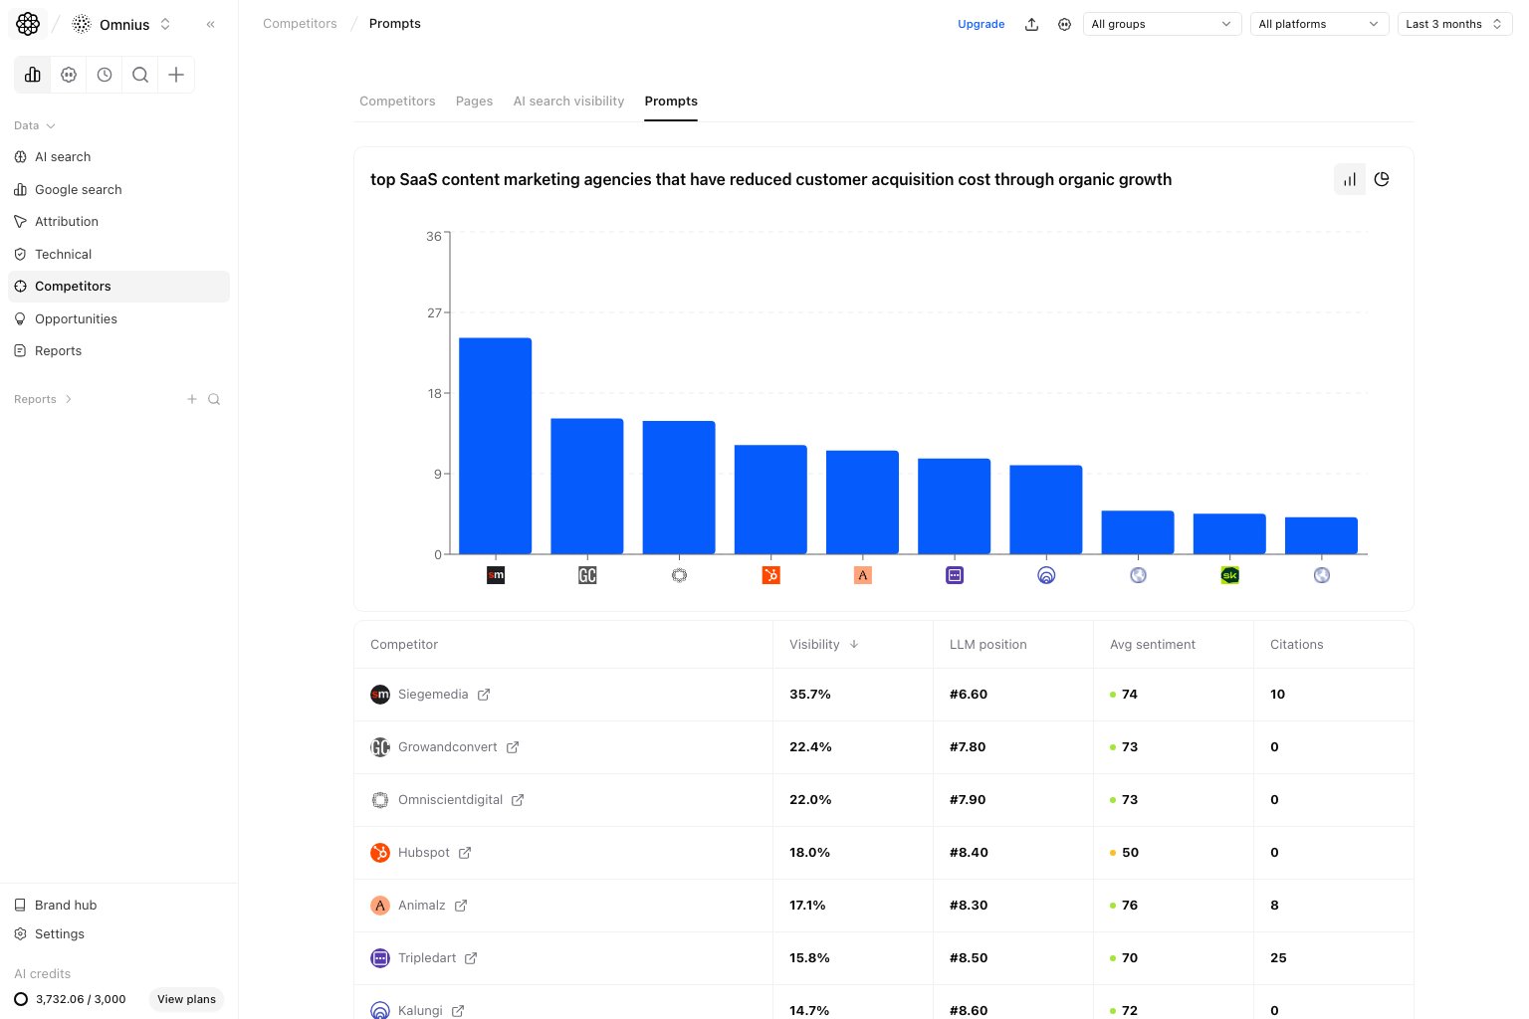Screen dimensions: 1529x1019
Task: Collapse the sidebar with double chevron
Action: (x=211, y=24)
